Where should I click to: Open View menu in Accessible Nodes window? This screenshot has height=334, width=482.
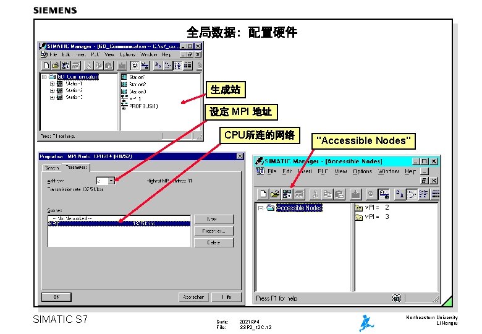340,171
